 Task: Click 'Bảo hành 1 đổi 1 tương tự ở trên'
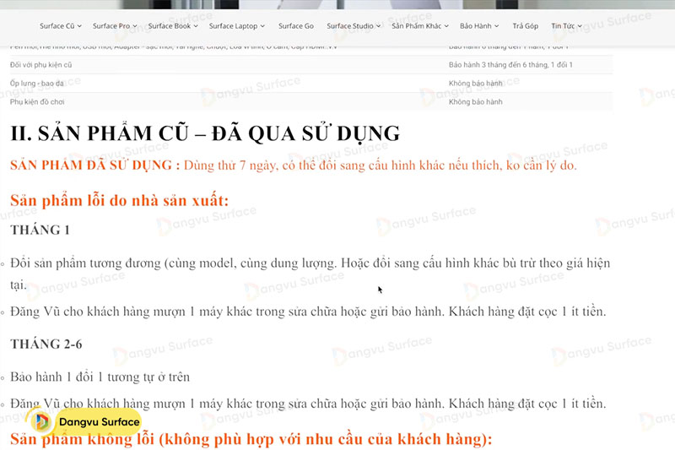(x=100, y=377)
